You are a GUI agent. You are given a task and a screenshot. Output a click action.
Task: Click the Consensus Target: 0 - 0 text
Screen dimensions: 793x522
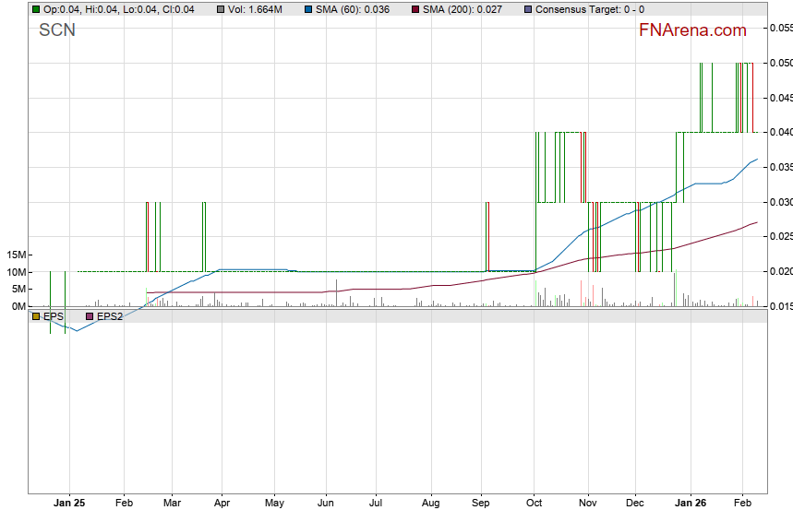(x=589, y=9)
